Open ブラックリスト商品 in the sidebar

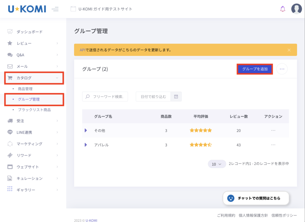click(x=34, y=110)
